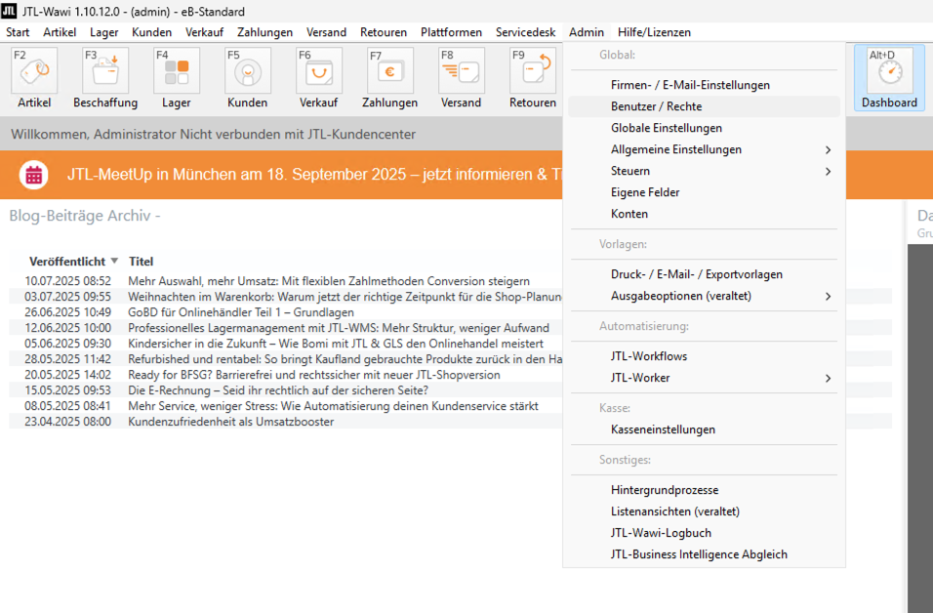
Task: Open 'Ready for BFSG?' blog post
Action: click(314, 375)
